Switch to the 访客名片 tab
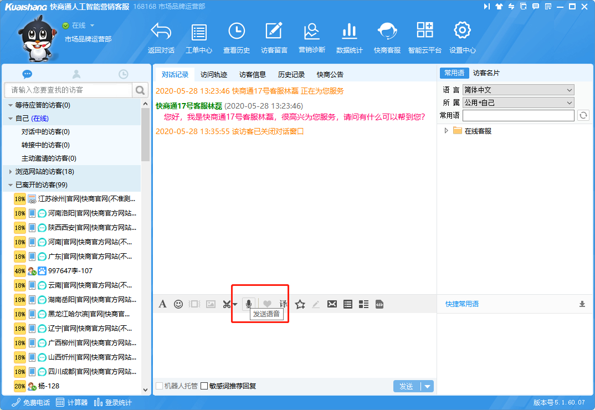Viewport: 595px width, 410px height. (x=486, y=73)
